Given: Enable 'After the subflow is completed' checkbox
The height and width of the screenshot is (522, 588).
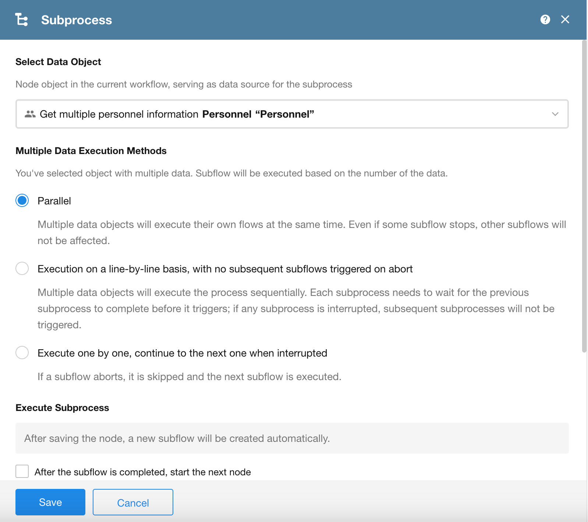Looking at the screenshot, I should click(22, 471).
